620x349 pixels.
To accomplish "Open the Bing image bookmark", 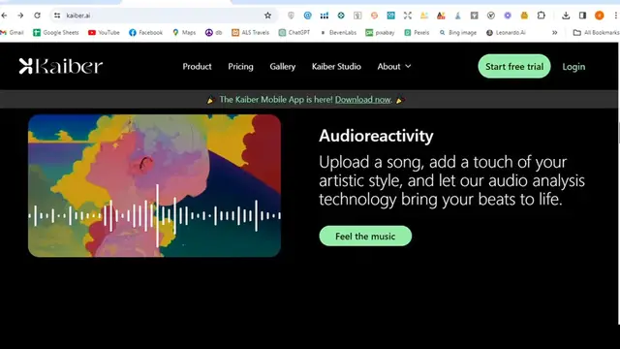I will click(x=458, y=32).
